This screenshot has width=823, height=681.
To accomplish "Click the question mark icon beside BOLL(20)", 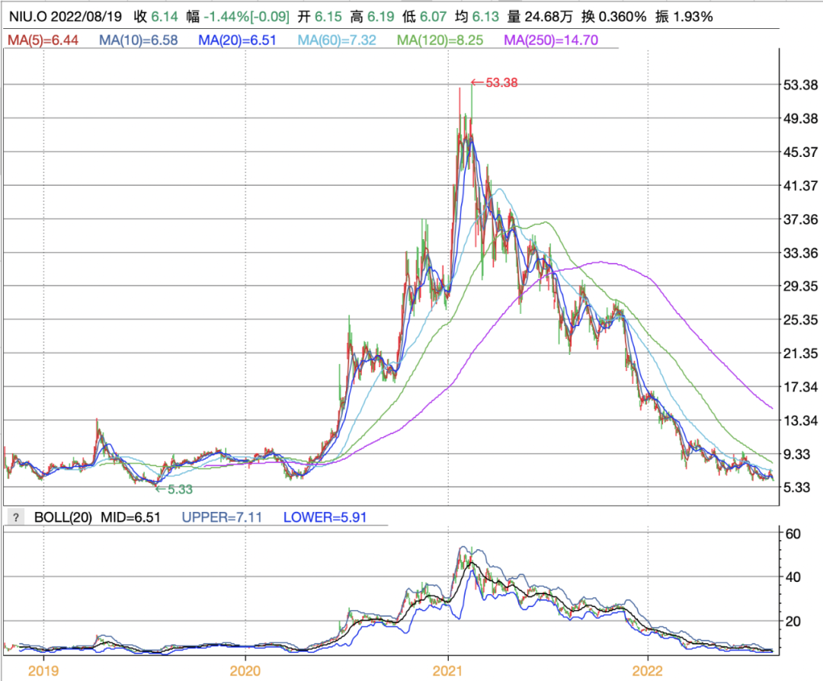I will coord(14,517).
